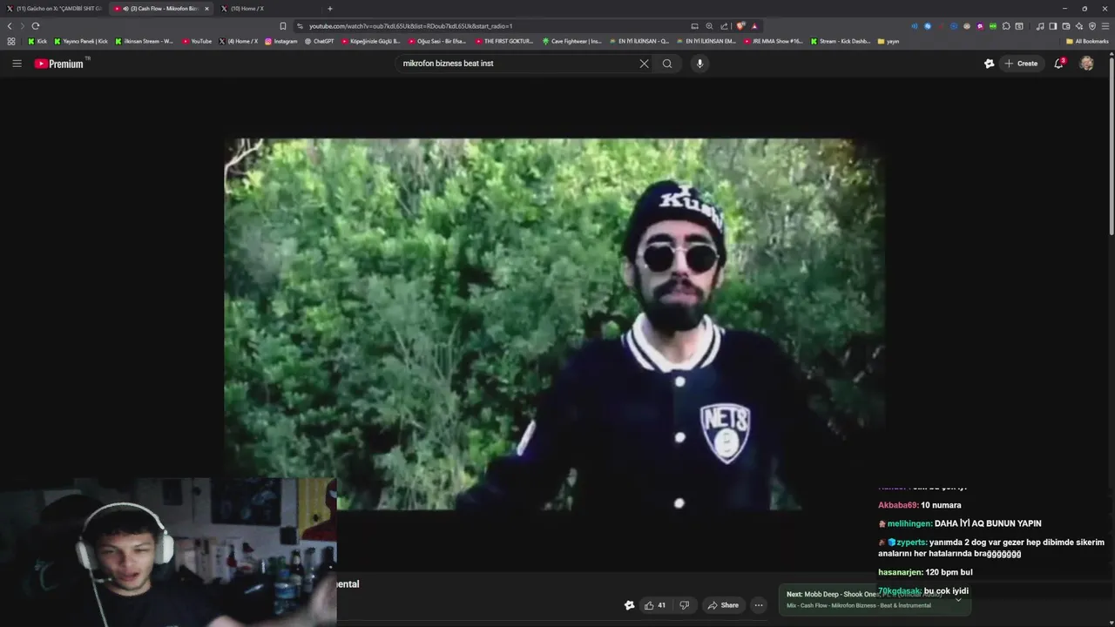Open Brave Leo AI sparkle icon
The height and width of the screenshot is (627, 1115).
[x=1079, y=26]
